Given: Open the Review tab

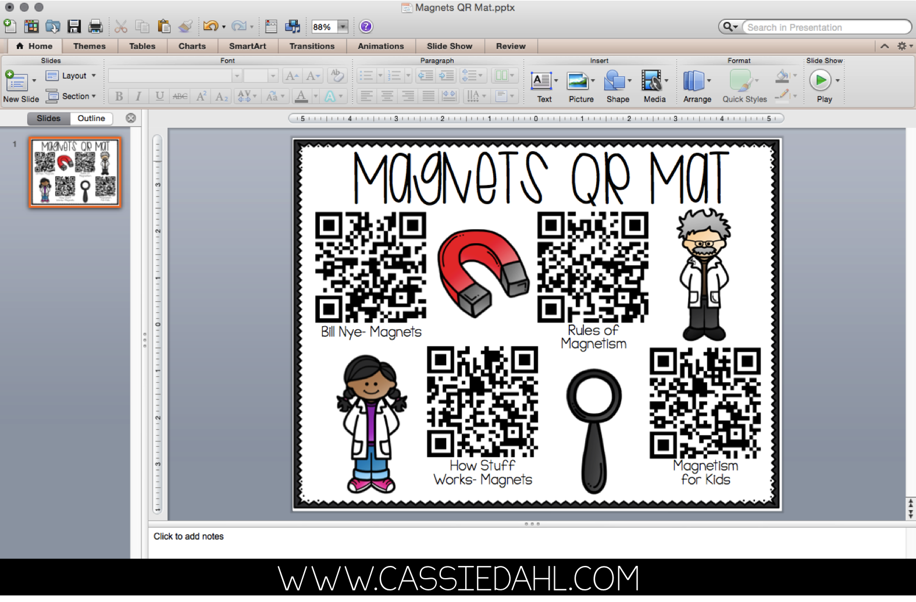Looking at the screenshot, I should click(511, 46).
